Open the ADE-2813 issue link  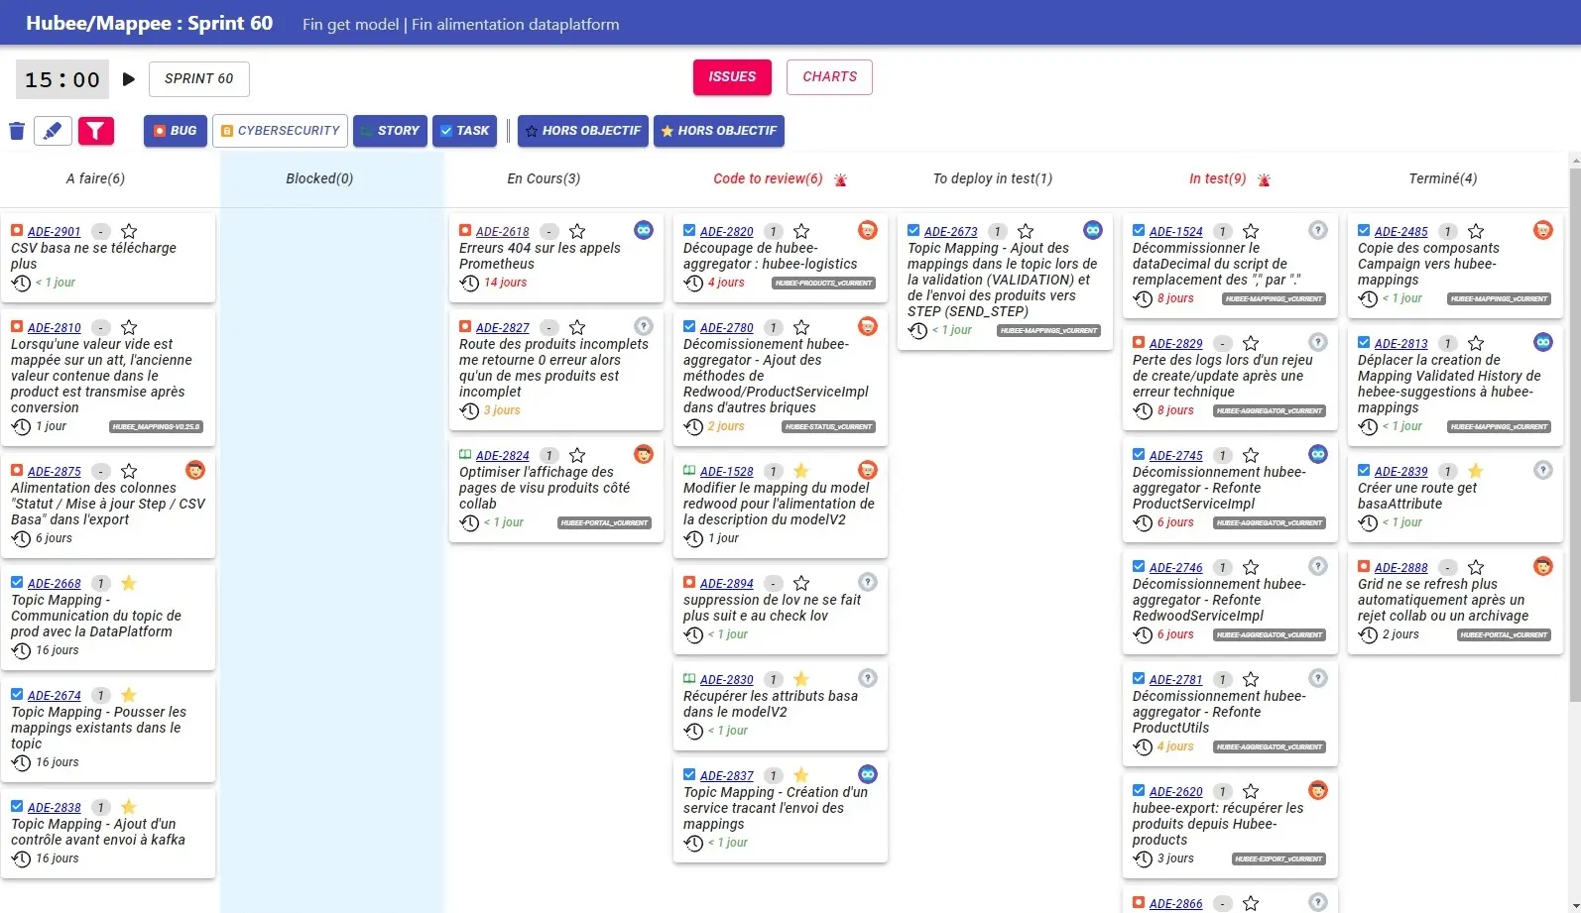point(1401,344)
